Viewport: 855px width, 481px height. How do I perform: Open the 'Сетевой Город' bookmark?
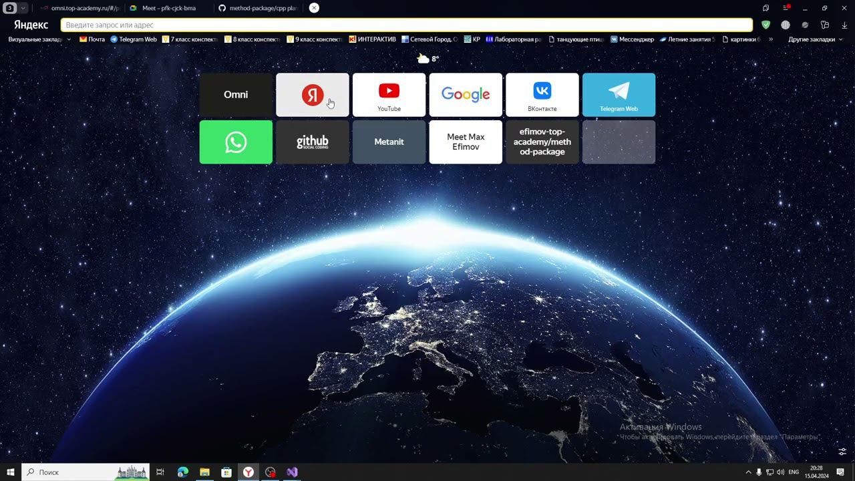[x=430, y=39]
